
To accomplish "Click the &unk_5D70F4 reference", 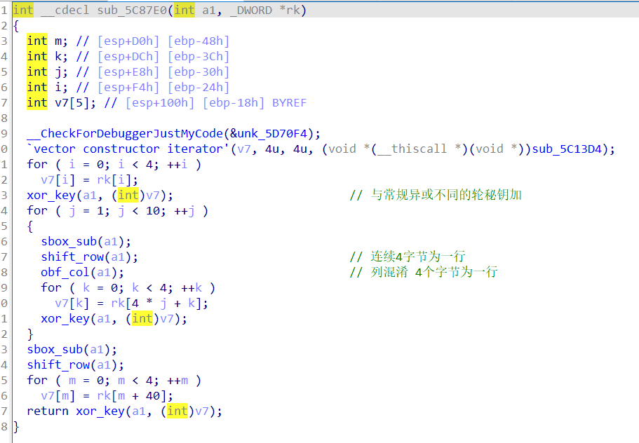I will (269, 134).
